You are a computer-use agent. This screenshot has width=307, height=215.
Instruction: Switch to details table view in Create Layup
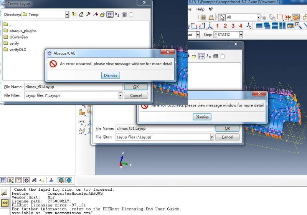click(x=124, y=15)
